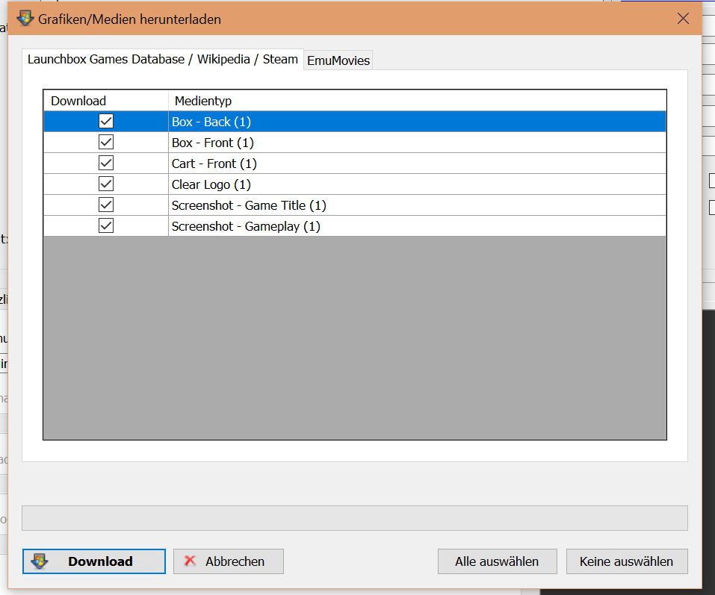Click the empty download progress bar

(355, 518)
